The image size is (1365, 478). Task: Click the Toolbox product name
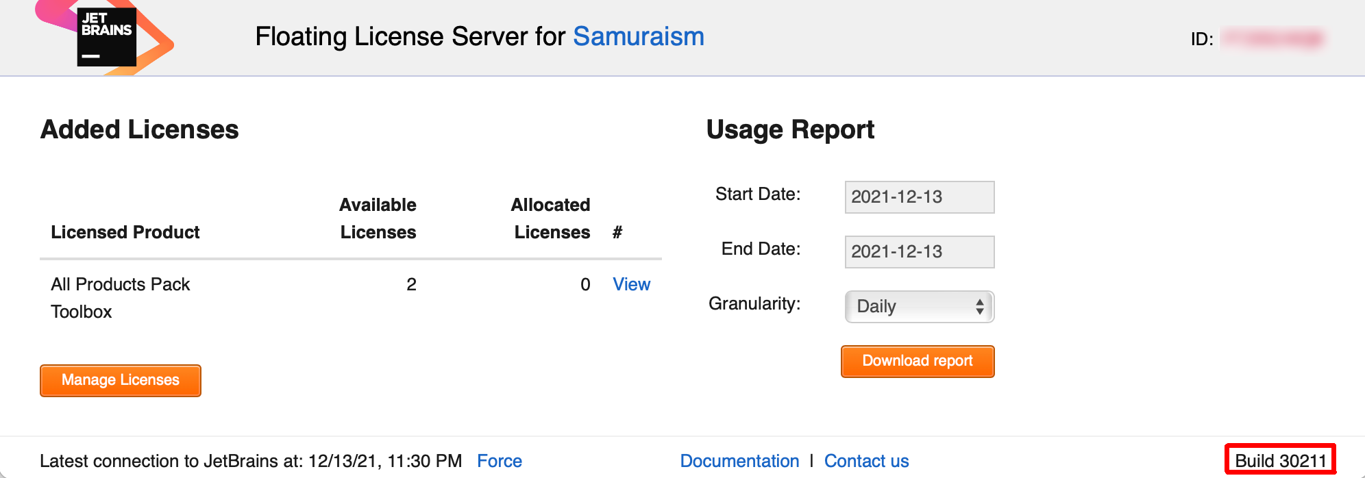click(x=82, y=312)
